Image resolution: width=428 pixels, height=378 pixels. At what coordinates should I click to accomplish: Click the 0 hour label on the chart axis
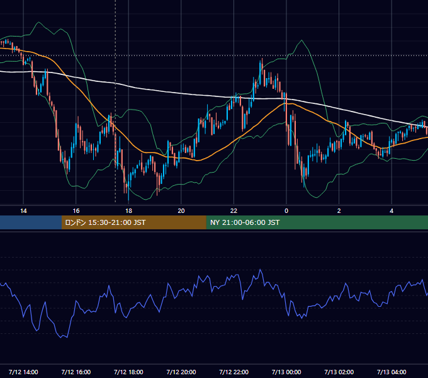[286, 211]
